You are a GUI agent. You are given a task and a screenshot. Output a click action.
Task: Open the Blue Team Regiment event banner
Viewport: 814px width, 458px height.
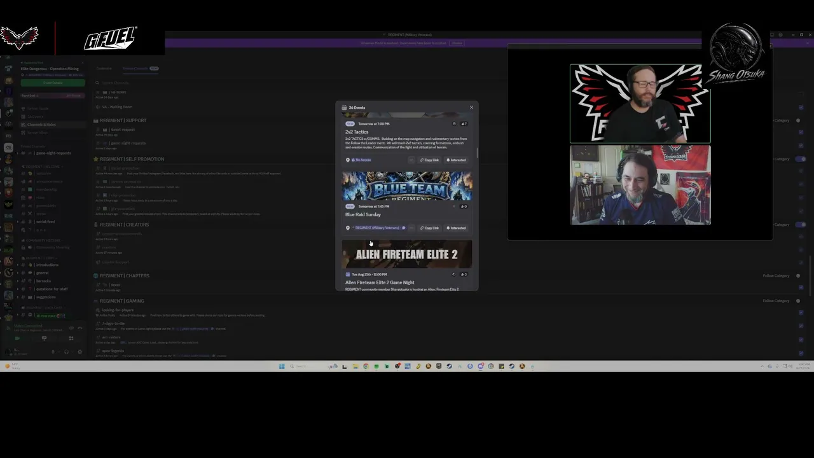coord(407,186)
